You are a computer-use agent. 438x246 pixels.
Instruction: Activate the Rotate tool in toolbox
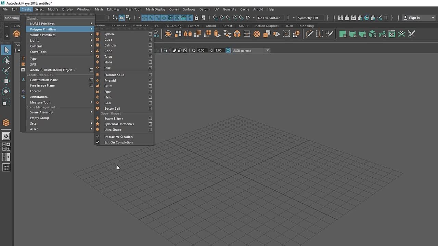point(6,91)
